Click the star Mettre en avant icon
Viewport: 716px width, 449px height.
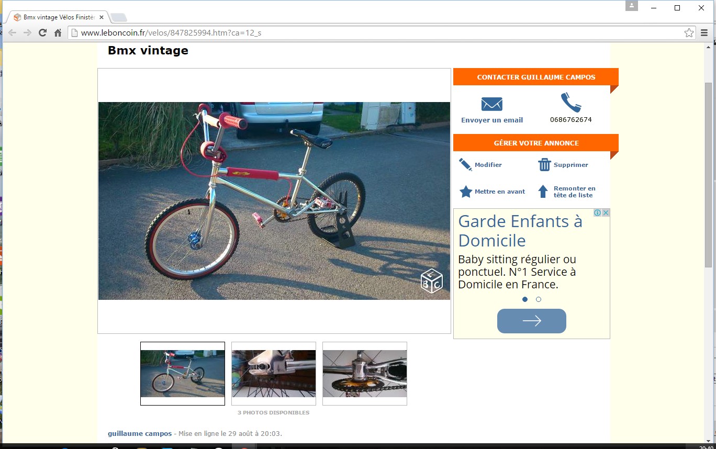pyautogui.click(x=465, y=192)
